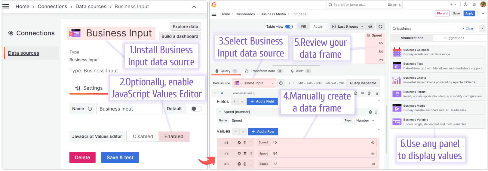Click the Business Calendar plugin icon
The width and height of the screenshot is (488, 171).
[x=397, y=52]
